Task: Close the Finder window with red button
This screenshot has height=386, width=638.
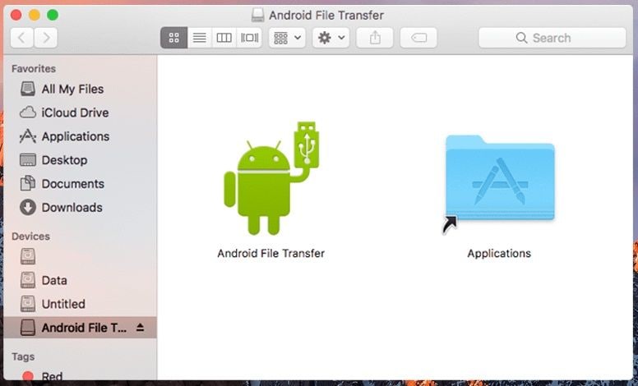Action: tap(16, 15)
